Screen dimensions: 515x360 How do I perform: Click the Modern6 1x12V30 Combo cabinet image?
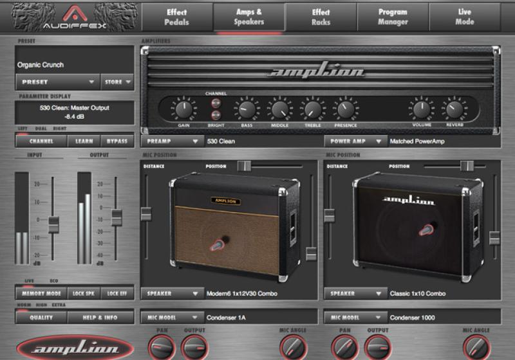coord(235,226)
